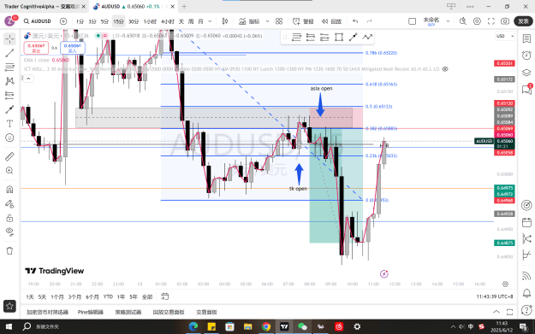Viewport: 535px width, 334px height.
Task: Open the 策略测试器 tab
Action: 128,312
